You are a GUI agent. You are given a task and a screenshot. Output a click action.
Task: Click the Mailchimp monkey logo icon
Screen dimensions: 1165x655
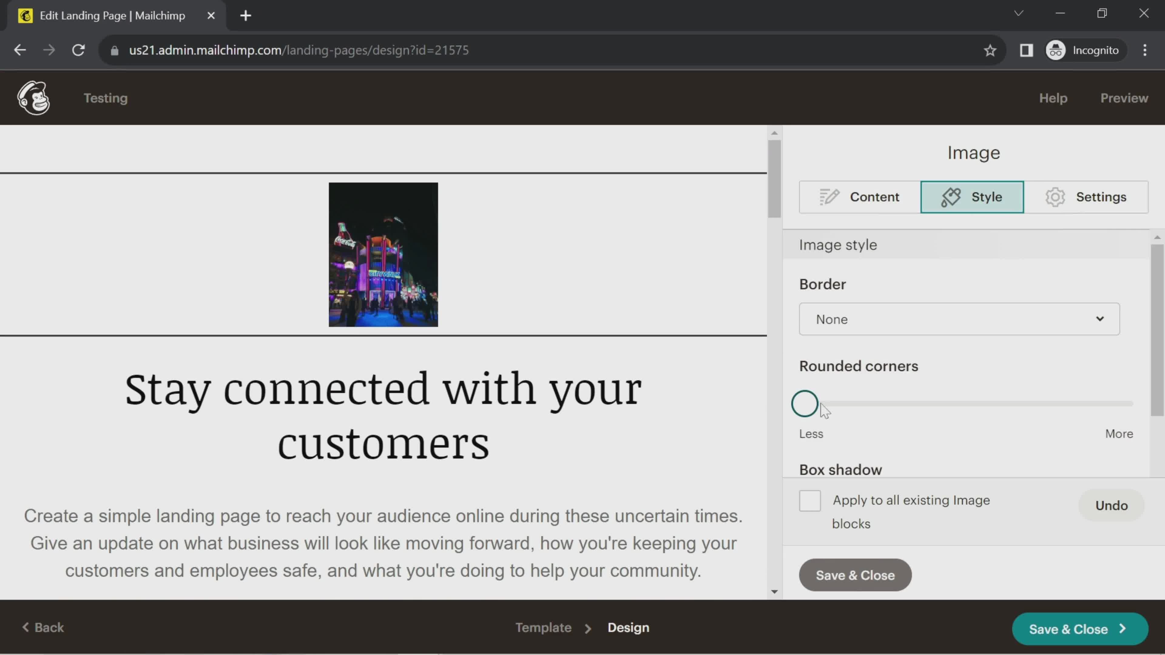pyautogui.click(x=33, y=98)
